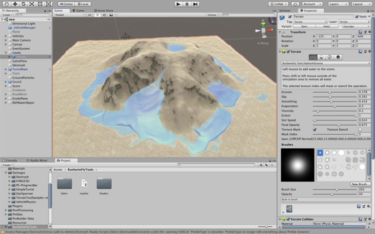Open Terrain Settings gear
The width and height of the screenshot is (375, 234).
[x=338, y=57]
